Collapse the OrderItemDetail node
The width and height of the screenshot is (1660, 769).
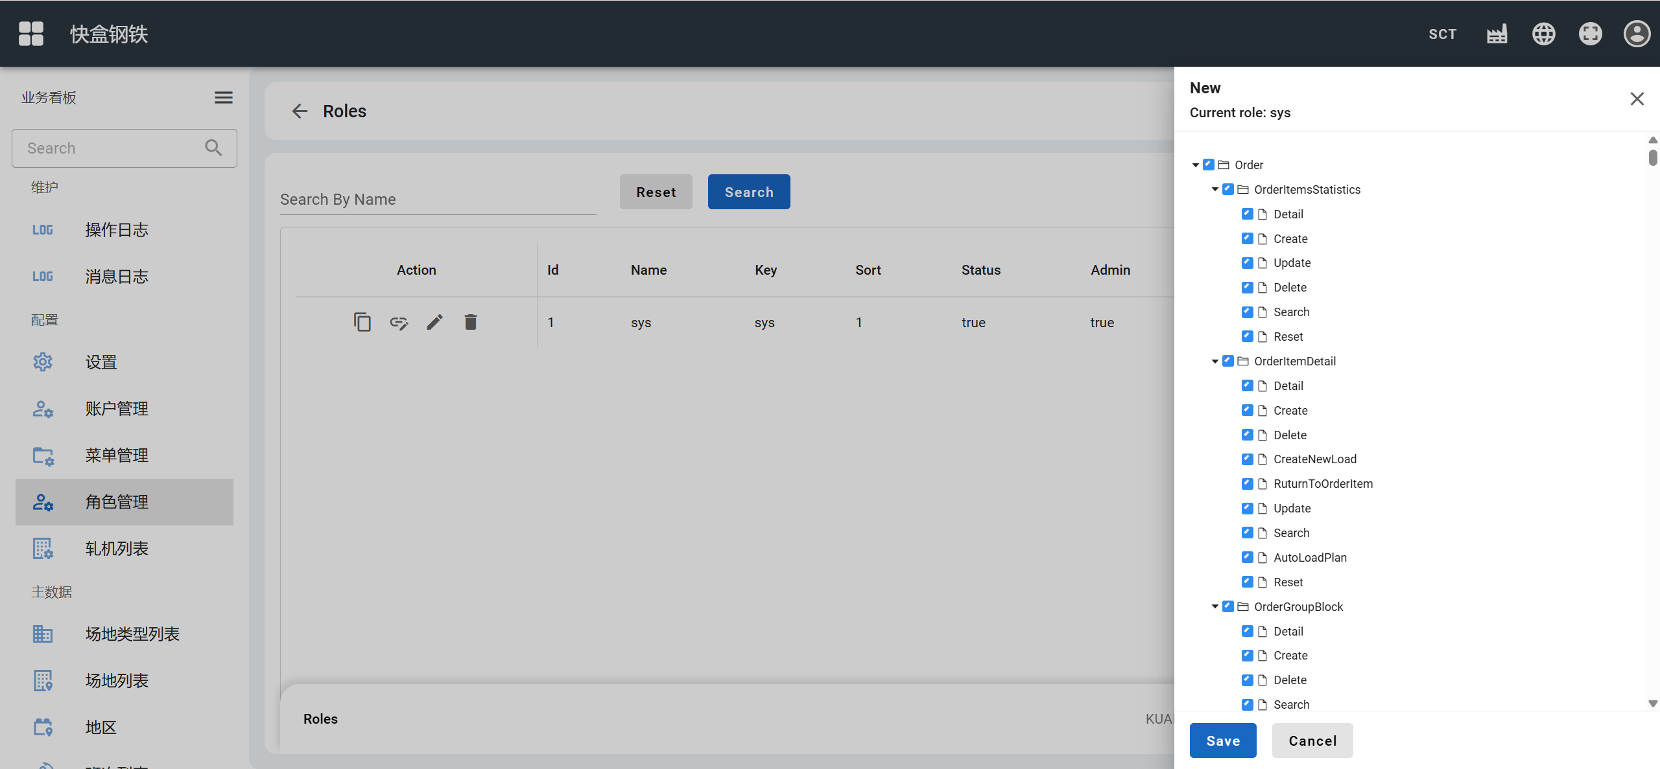(1215, 362)
